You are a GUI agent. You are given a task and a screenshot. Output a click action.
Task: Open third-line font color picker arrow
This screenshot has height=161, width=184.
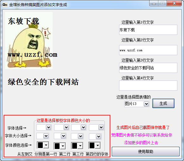(x=80, y=146)
